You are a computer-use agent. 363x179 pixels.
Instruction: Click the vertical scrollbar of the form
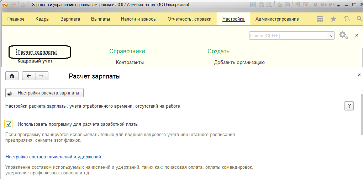(x=362, y=114)
